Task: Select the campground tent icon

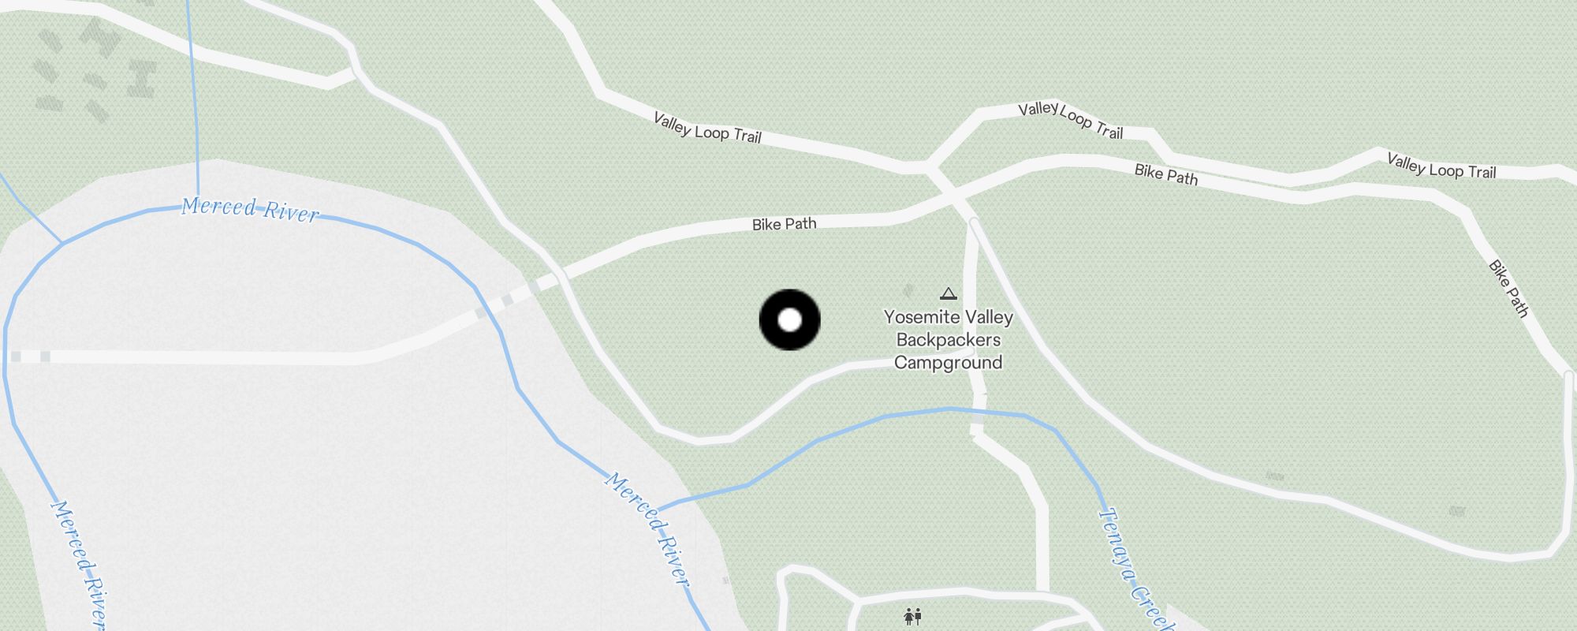Action: pos(949,294)
